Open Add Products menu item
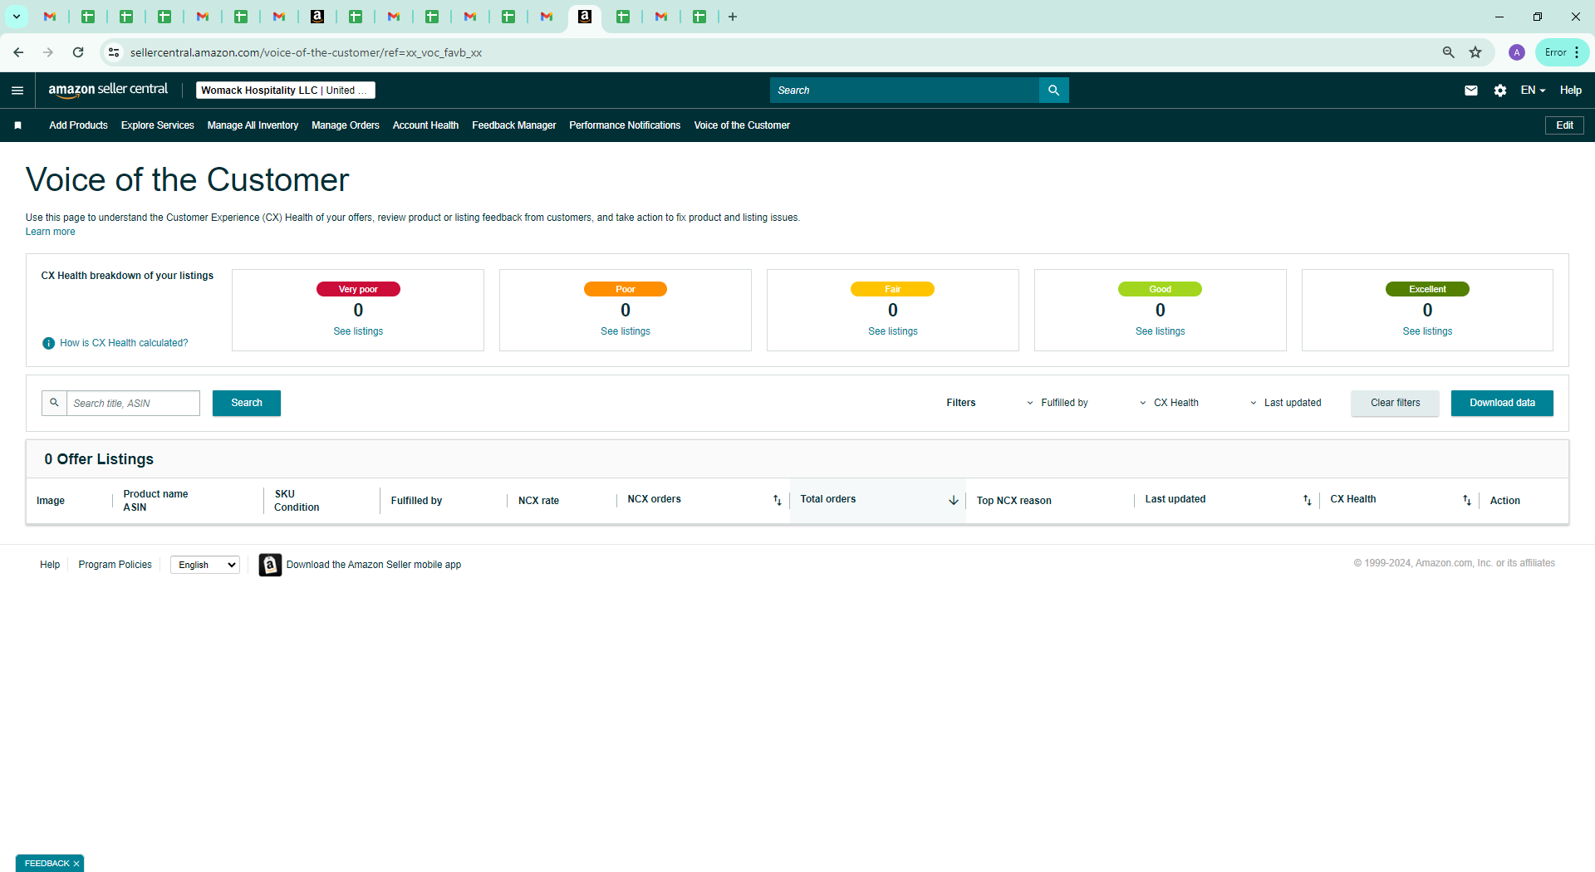 pos(78,125)
